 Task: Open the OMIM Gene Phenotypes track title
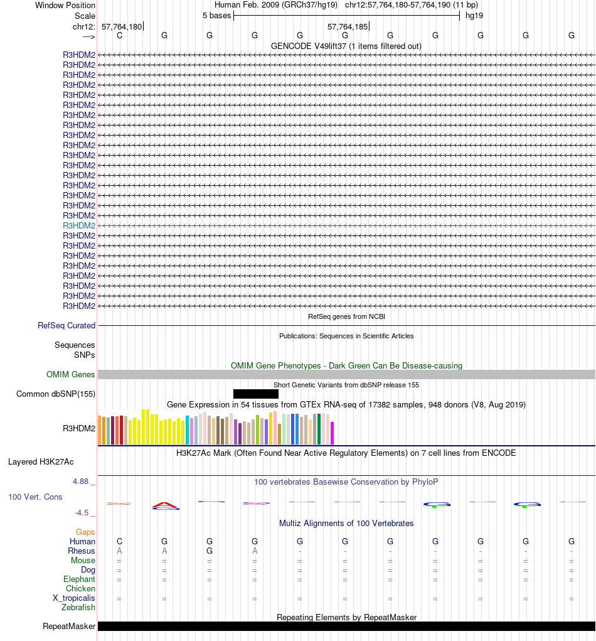(x=346, y=365)
